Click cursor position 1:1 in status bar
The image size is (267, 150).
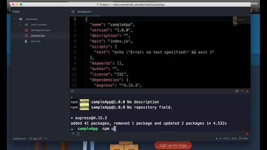[46, 139]
